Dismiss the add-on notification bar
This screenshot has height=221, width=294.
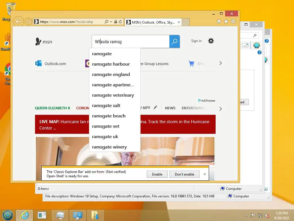[205, 174]
